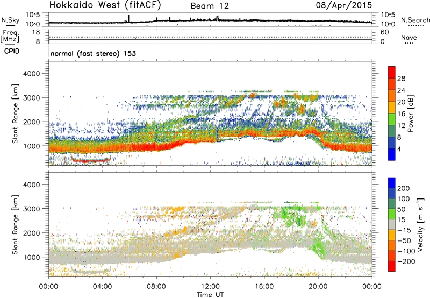This screenshot has width=430, height=298.
Task: Click the 'normal (fast stereo) 153' mode text
Action: [x=93, y=53]
